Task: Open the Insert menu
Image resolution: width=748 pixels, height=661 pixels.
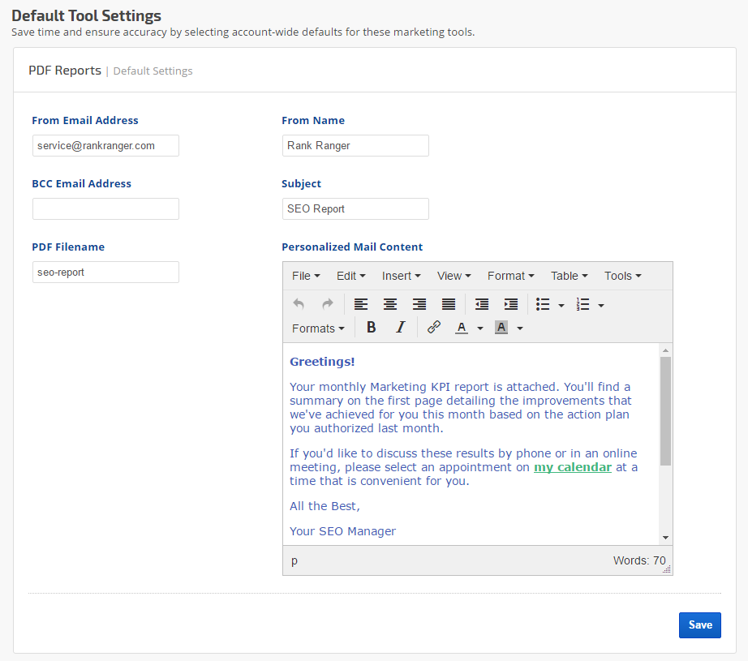Action: pos(401,276)
